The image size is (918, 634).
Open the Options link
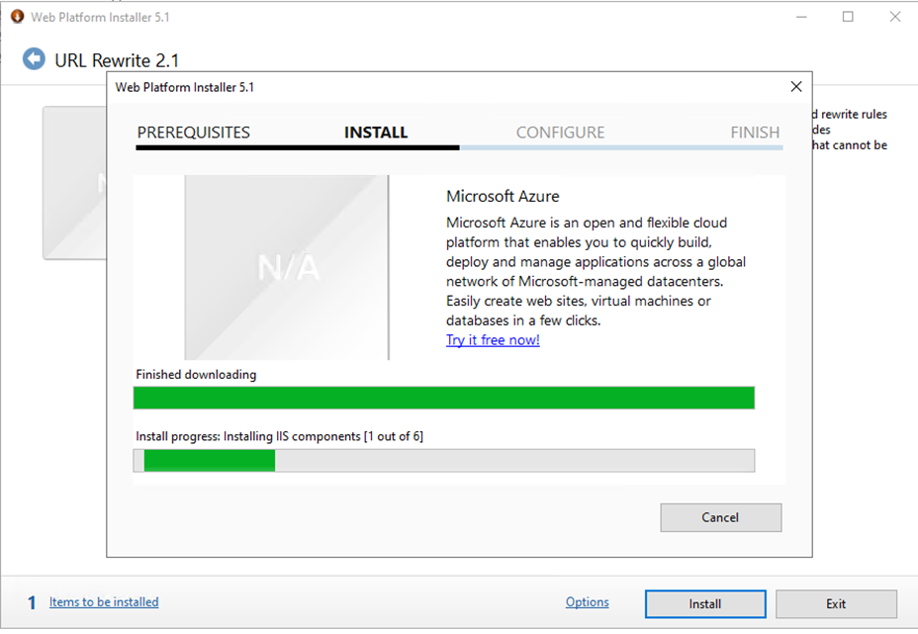pos(587,602)
